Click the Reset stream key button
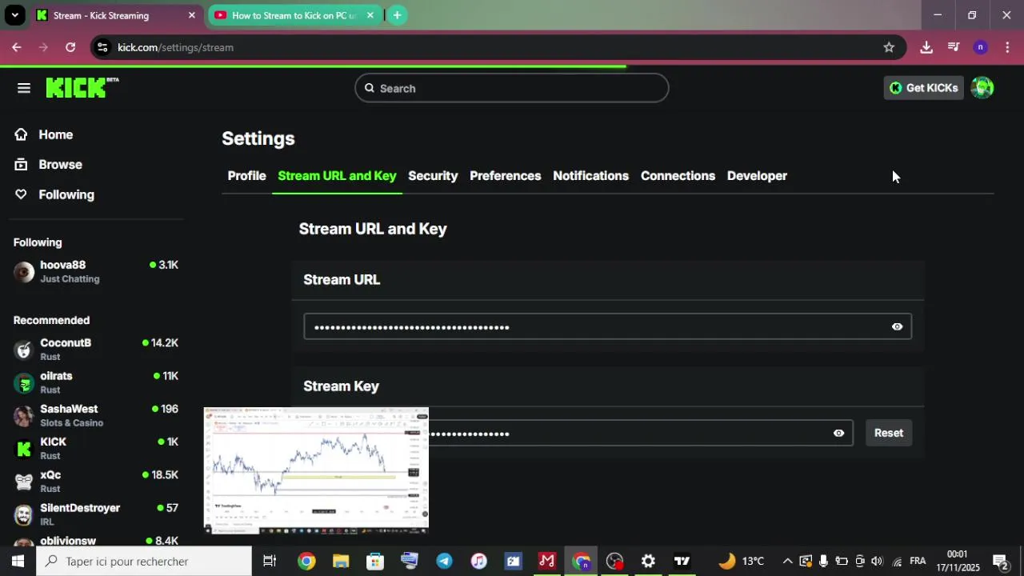The image size is (1024, 576). (888, 433)
